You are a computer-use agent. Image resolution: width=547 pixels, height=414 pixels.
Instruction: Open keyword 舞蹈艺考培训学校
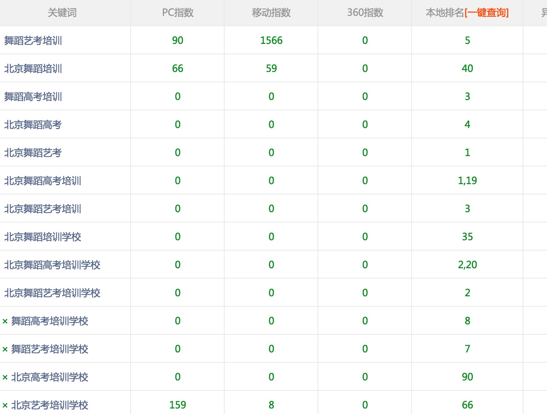tap(50, 349)
